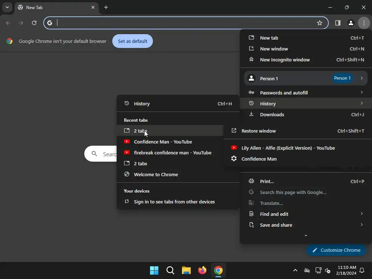Open Lily Allen - Alfie YouTube tab
372x279 pixels.
298,148
